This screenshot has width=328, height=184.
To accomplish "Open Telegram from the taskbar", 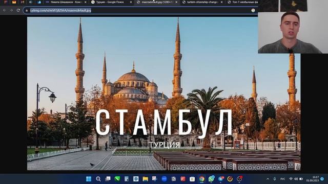I will pos(221,179).
